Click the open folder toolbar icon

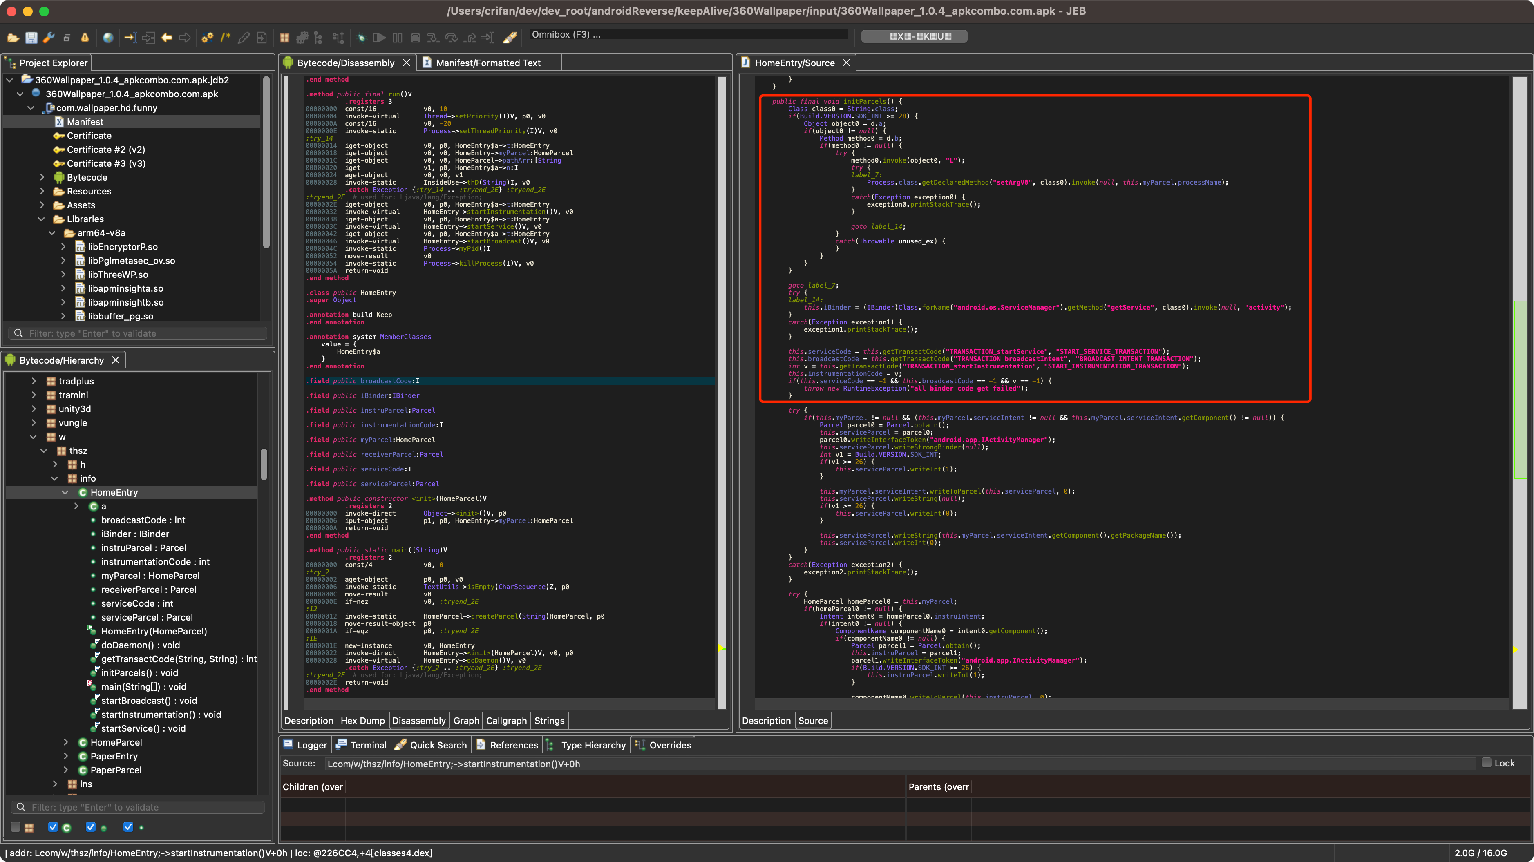pos(13,38)
